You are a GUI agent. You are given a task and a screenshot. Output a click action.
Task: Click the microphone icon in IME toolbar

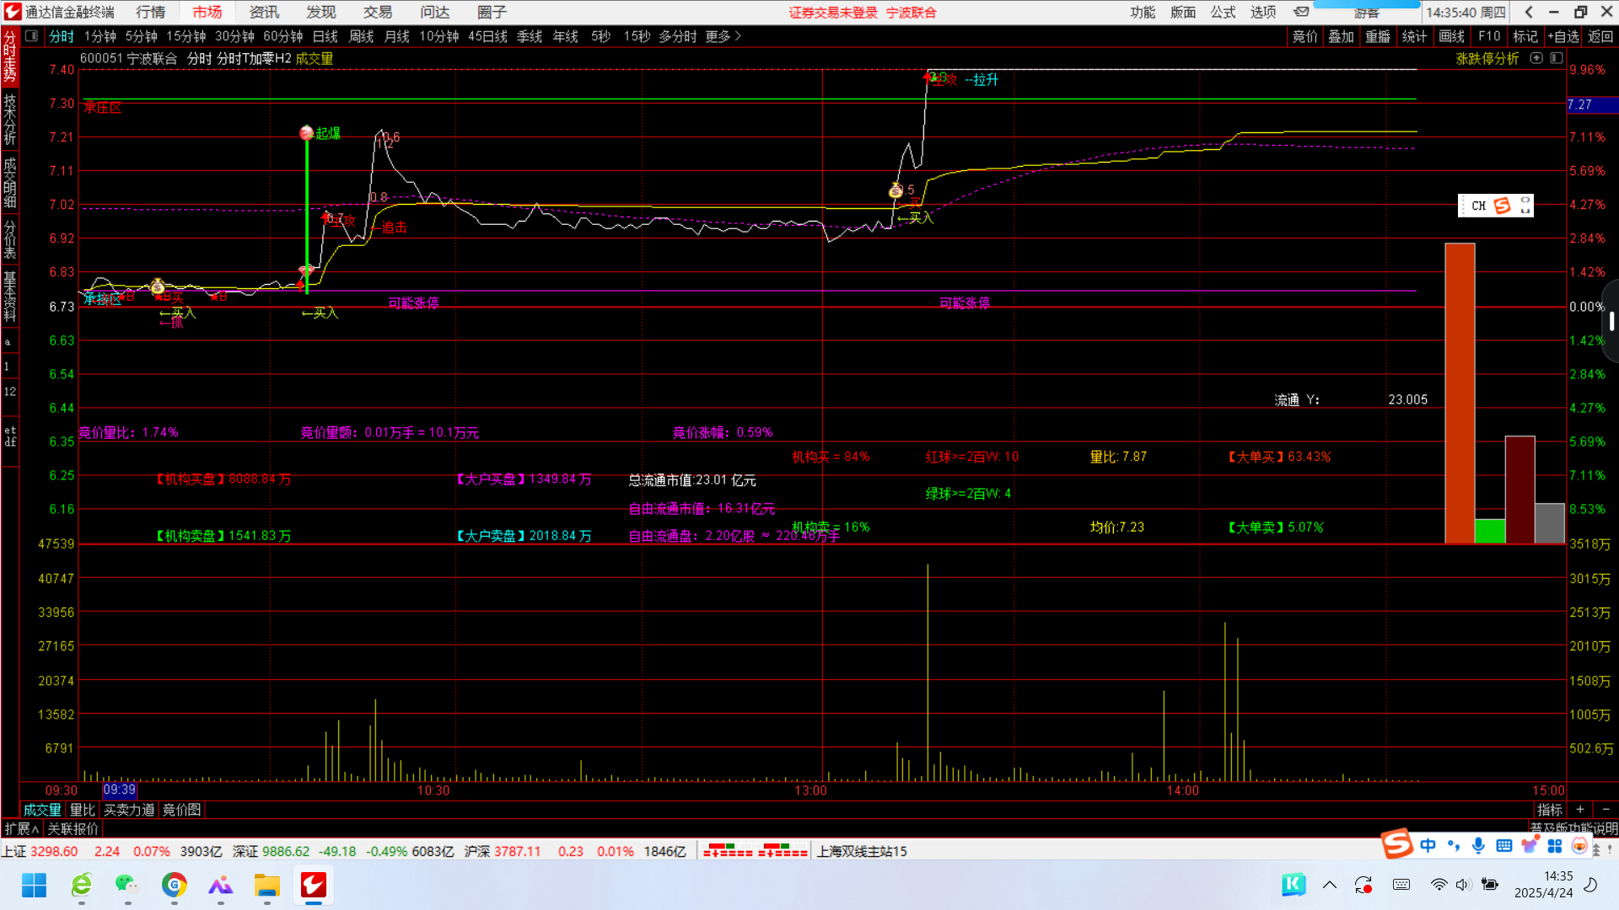[x=1478, y=845]
